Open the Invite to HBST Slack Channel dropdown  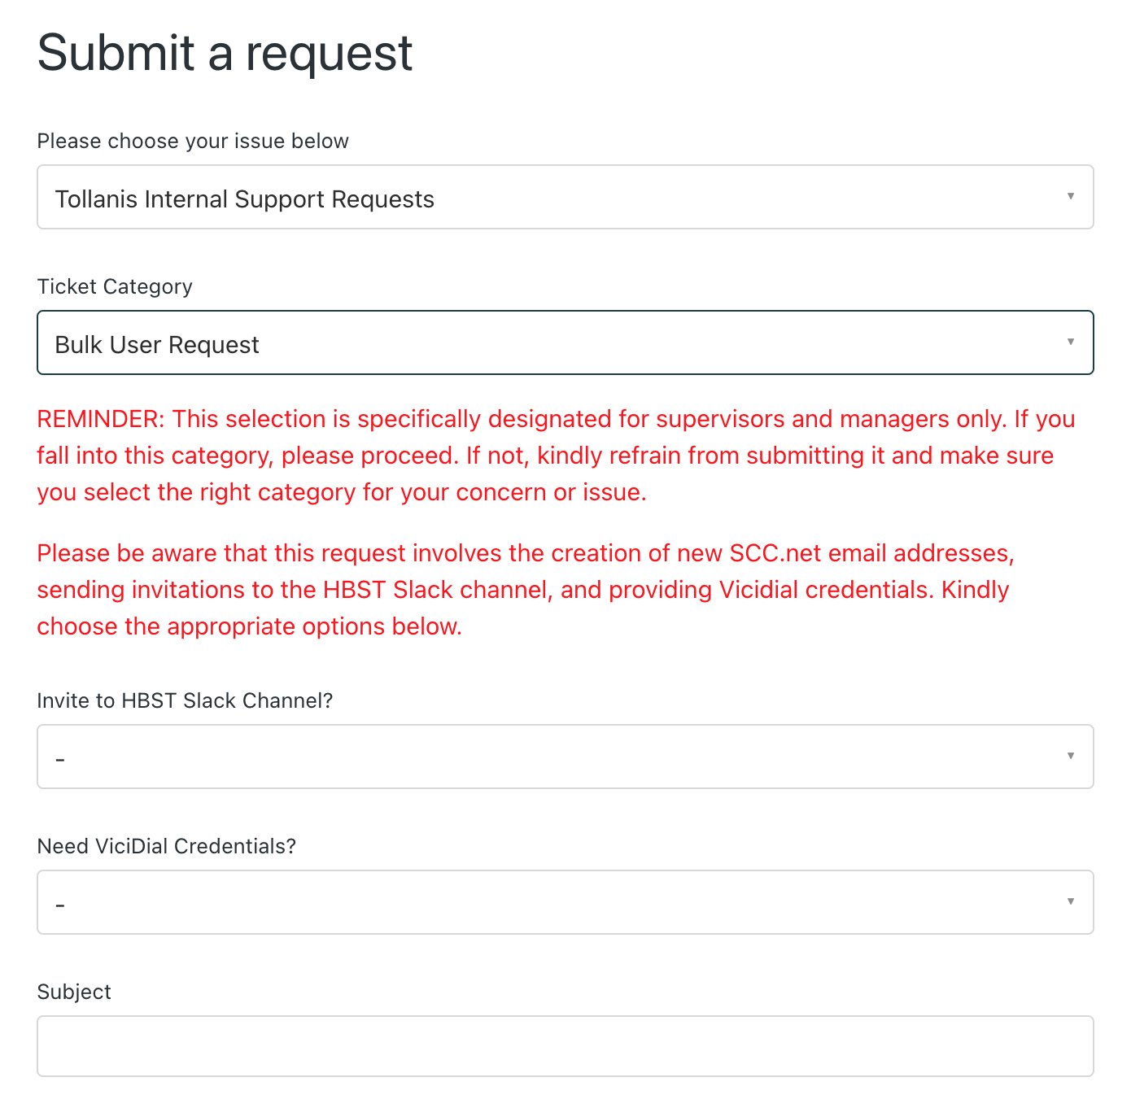click(x=565, y=757)
